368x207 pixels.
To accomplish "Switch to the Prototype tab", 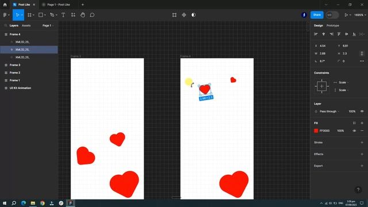I will coord(332,25).
